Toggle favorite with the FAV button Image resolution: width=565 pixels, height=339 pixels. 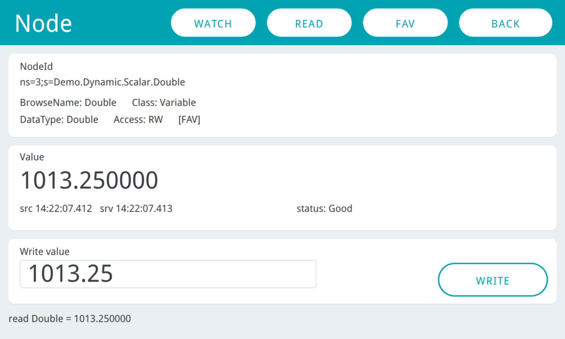pyautogui.click(x=406, y=23)
